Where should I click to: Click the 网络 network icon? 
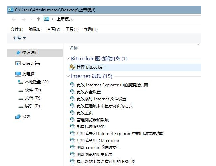[x=18, y=117]
